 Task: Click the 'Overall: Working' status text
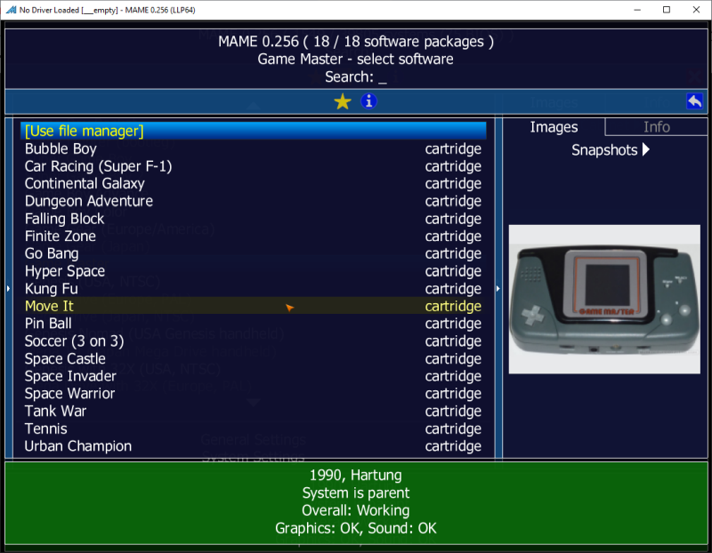point(355,510)
